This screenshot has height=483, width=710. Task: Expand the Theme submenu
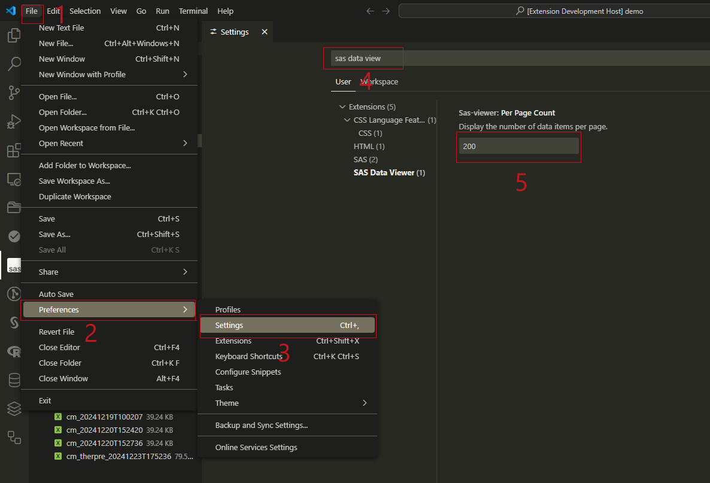coord(287,403)
